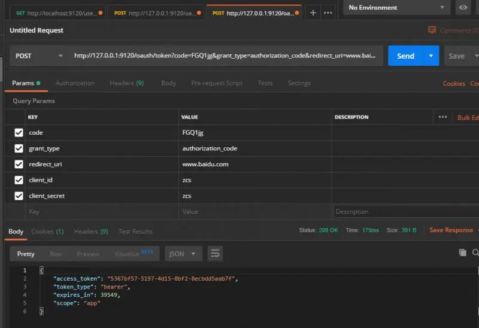Open the Settings tab
This screenshot has width=479, height=328.
(299, 83)
